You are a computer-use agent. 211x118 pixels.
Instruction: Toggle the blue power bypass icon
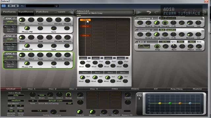(x=4, y=6)
